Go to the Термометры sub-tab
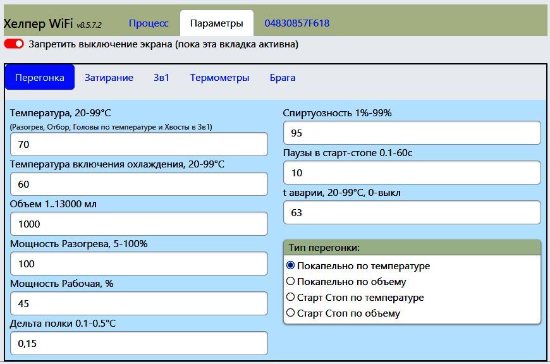Viewport: 550px width, 364px height. coord(219,78)
